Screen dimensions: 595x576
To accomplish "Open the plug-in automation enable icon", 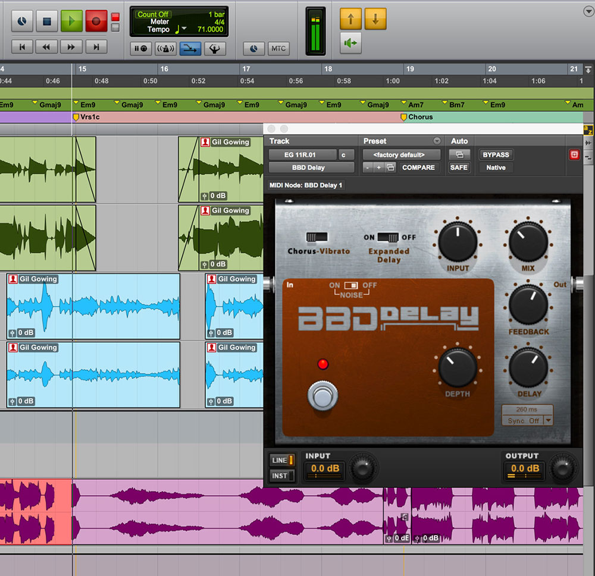I will (x=459, y=155).
